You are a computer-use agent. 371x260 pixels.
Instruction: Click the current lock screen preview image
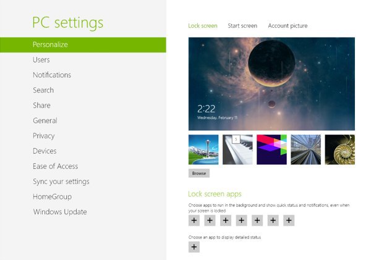[271, 84]
